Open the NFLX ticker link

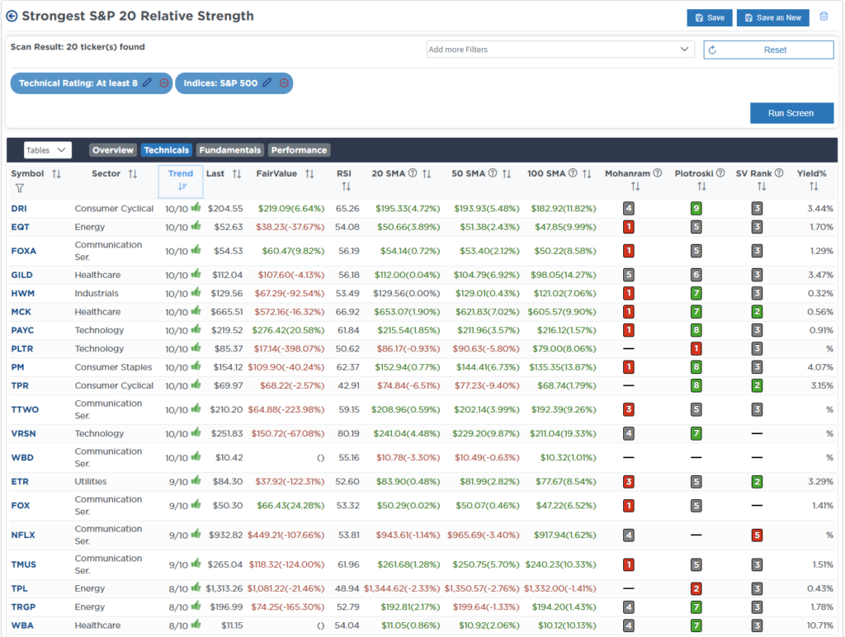pos(23,536)
